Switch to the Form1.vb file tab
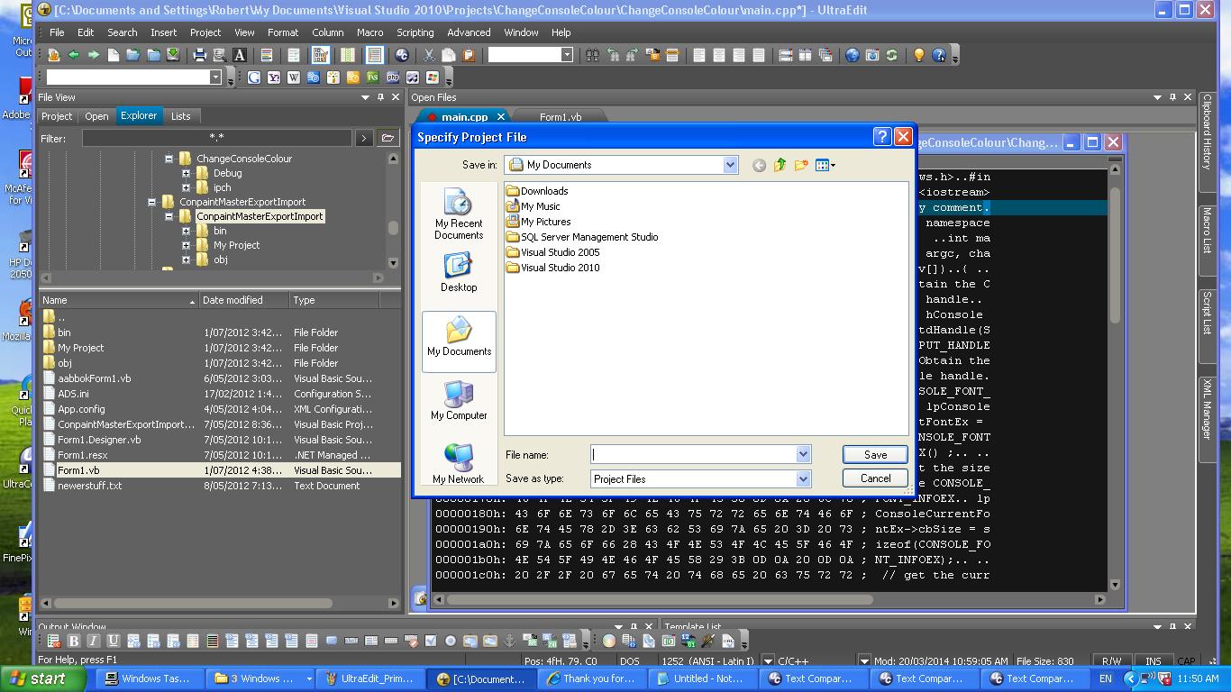1231x692 pixels. click(560, 117)
